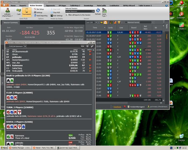Screen dimensions: 188x150
Task: Tick the checkbox beside the $102,9k Rainmanx dropdown
Action: click(x=7, y=46)
